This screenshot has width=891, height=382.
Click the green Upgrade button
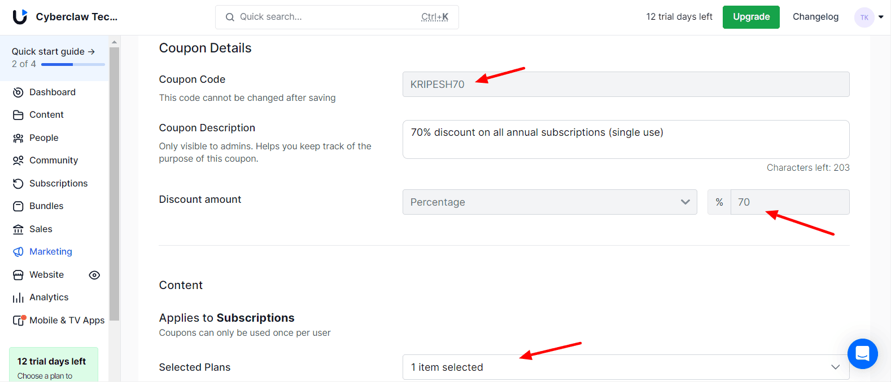[751, 17]
